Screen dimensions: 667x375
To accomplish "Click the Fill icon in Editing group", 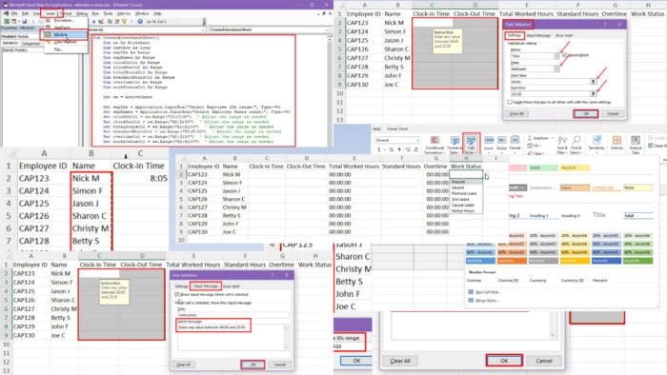I will [x=530, y=146].
